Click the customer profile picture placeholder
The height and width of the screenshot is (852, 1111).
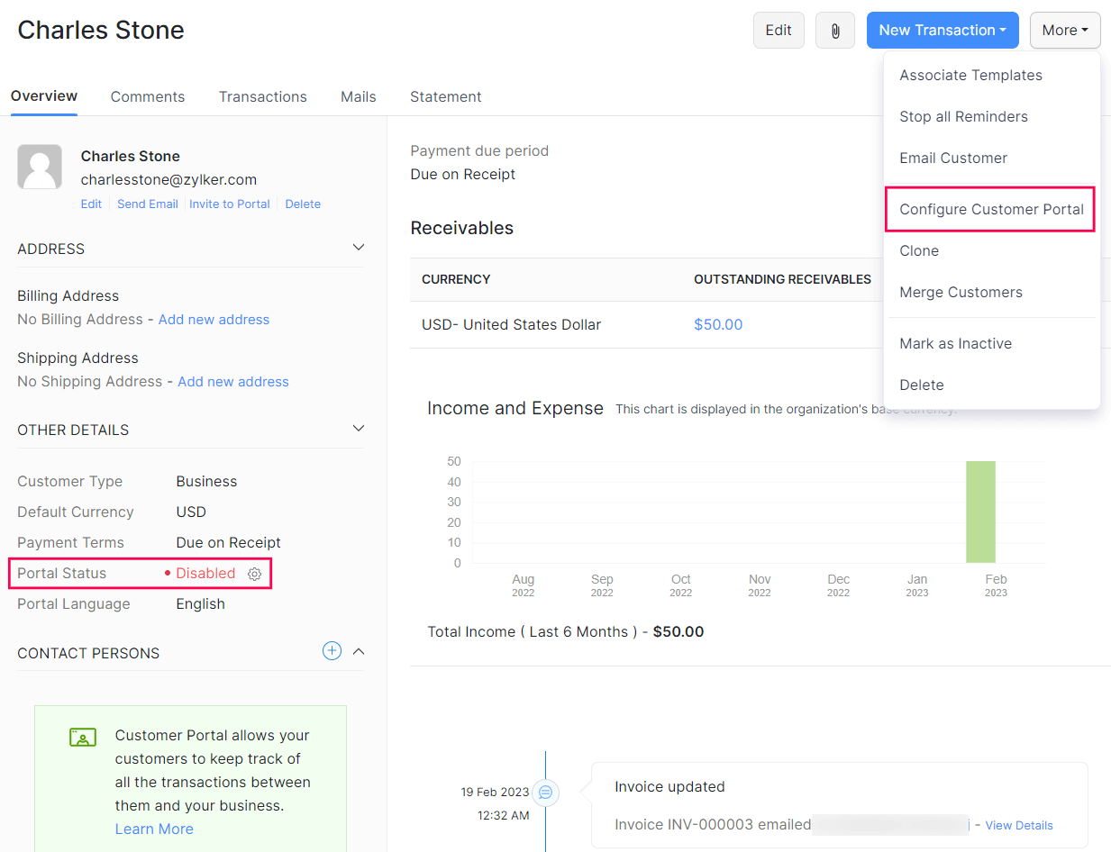point(40,167)
